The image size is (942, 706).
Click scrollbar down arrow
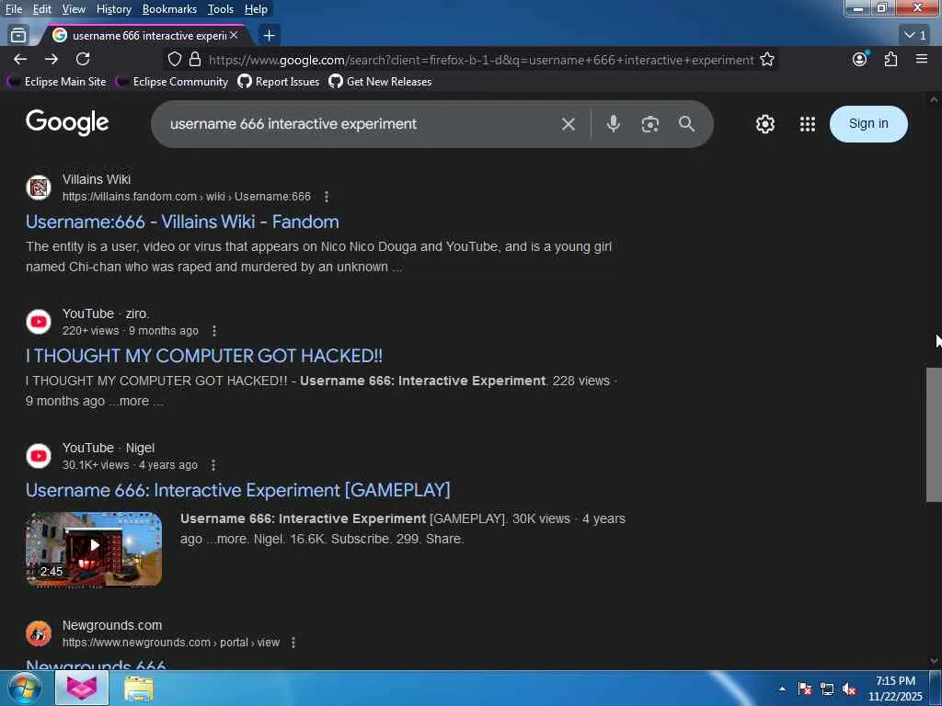click(x=933, y=661)
